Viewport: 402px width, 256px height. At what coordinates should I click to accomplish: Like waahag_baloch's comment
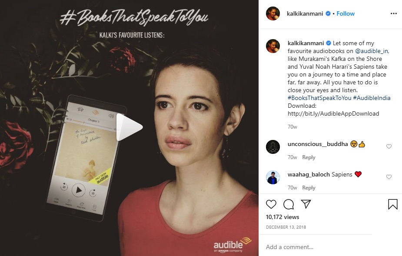pyautogui.click(x=389, y=177)
